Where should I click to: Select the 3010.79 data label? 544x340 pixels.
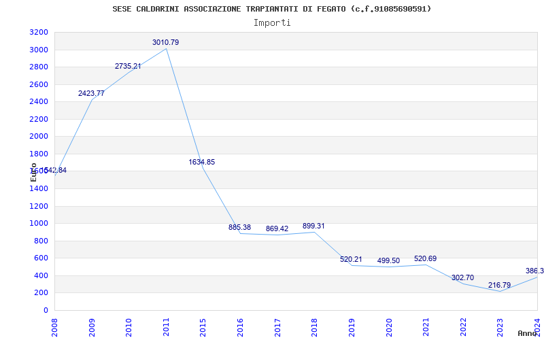pyautogui.click(x=165, y=42)
